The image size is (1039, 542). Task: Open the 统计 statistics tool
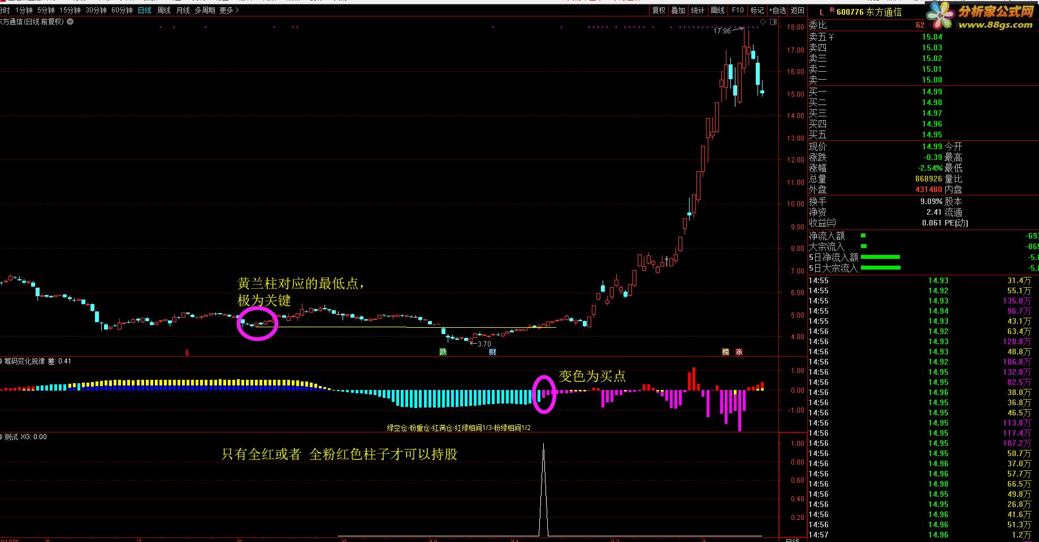[x=698, y=10]
